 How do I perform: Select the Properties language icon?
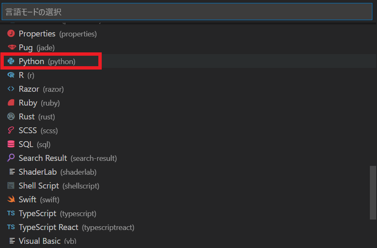11,34
